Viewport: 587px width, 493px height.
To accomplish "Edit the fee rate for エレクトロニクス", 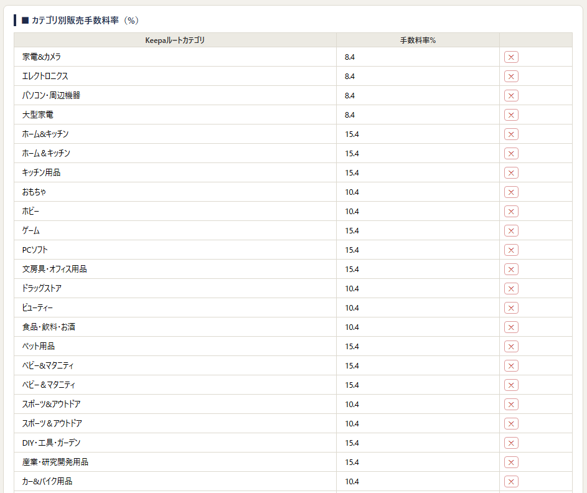I will (418, 77).
